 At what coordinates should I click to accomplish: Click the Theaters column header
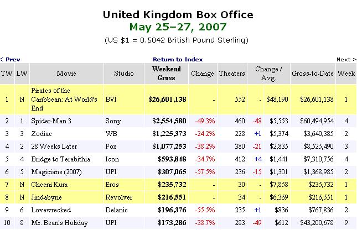click(x=231, y=74)
